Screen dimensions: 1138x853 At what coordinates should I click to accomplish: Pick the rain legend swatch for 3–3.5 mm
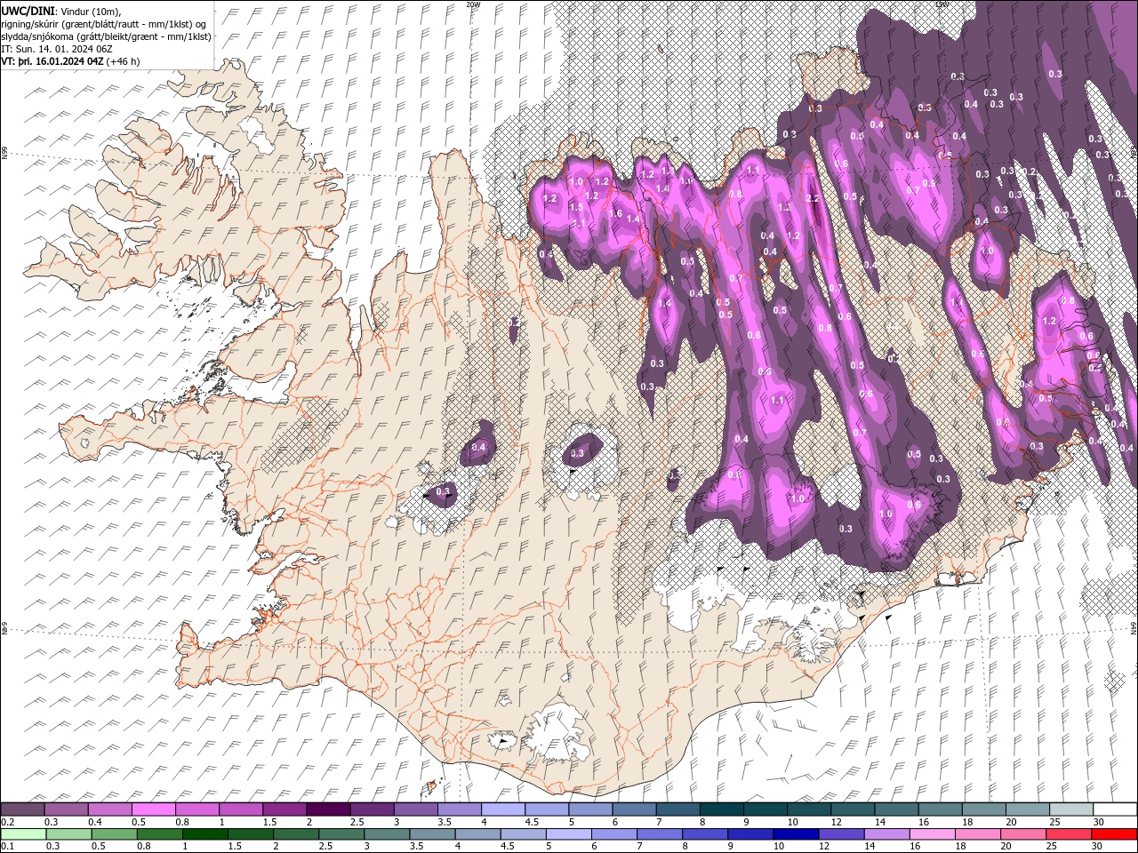tap(388, 834)
